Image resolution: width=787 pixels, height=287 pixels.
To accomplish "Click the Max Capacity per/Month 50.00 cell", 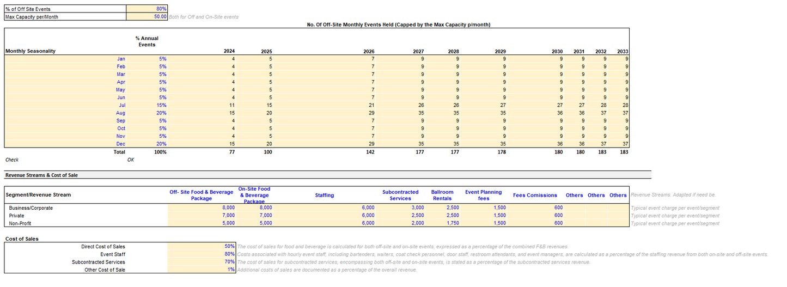I will pyautogui.click(x=147, y=17).
